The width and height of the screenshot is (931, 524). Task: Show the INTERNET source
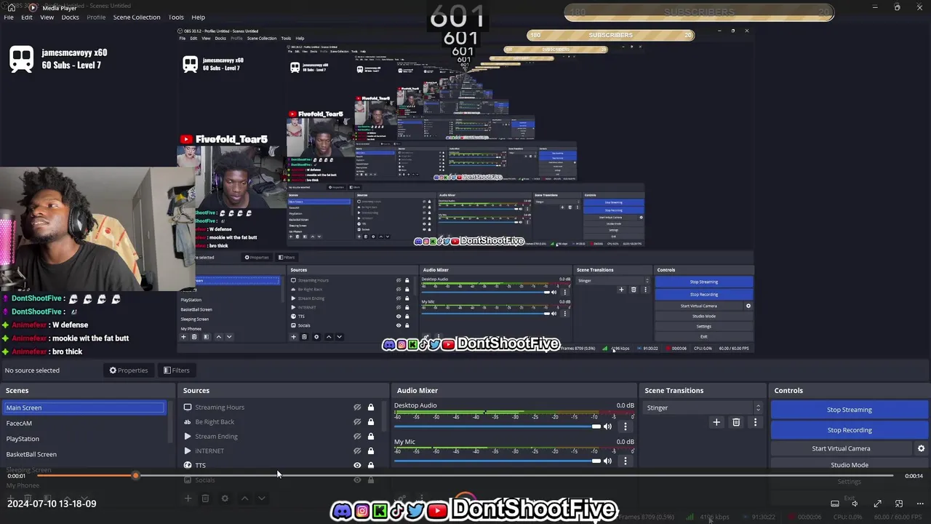(x=357, y=450)
